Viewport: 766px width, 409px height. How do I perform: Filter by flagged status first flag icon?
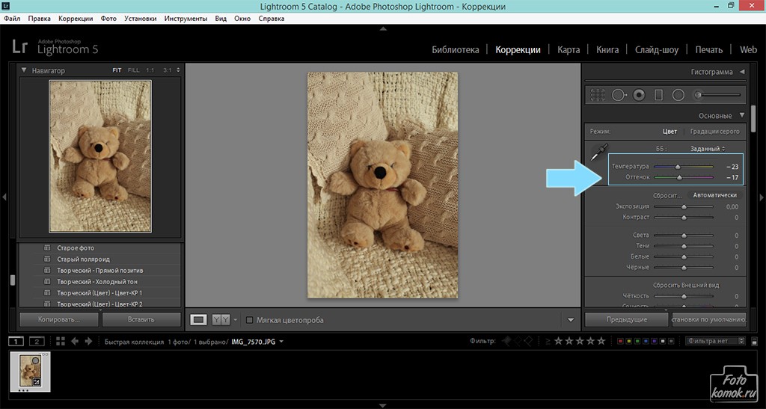pos(506,341)
